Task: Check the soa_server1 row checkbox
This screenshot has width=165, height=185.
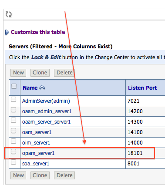Action: coord(13,162)
